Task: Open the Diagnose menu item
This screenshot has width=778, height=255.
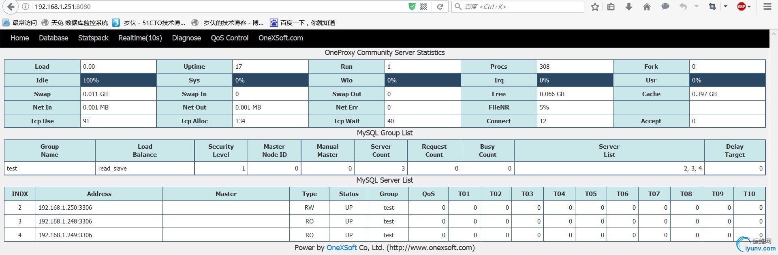Action: pos(186,38)
